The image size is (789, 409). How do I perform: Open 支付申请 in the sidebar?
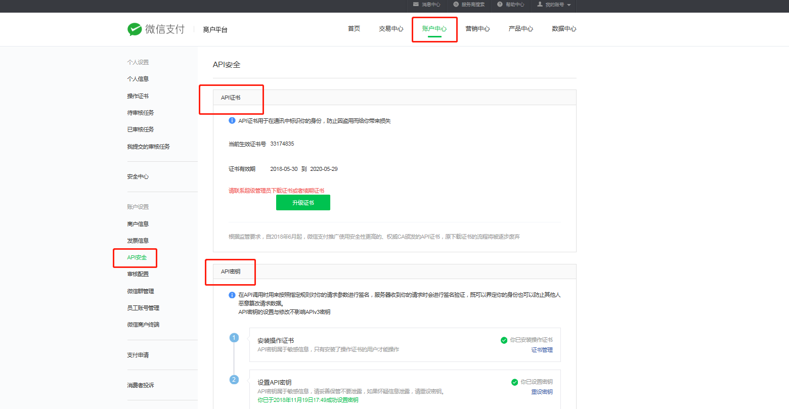[138, 355]
